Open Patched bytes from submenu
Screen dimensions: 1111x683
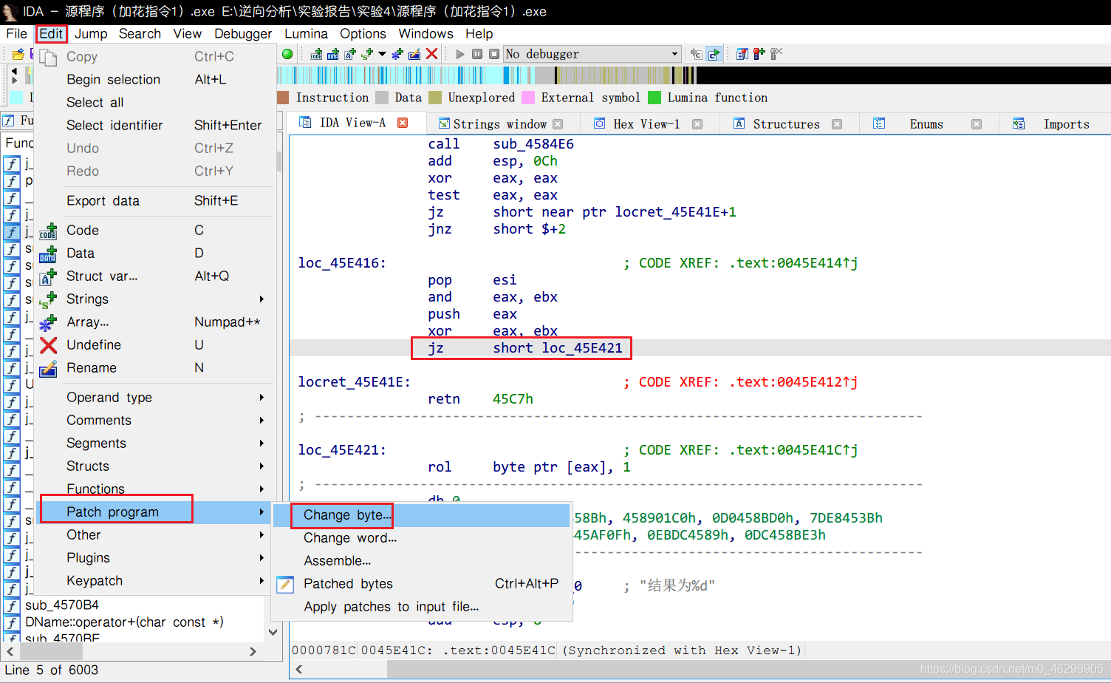pyautogui.click(x=422, y=584)
